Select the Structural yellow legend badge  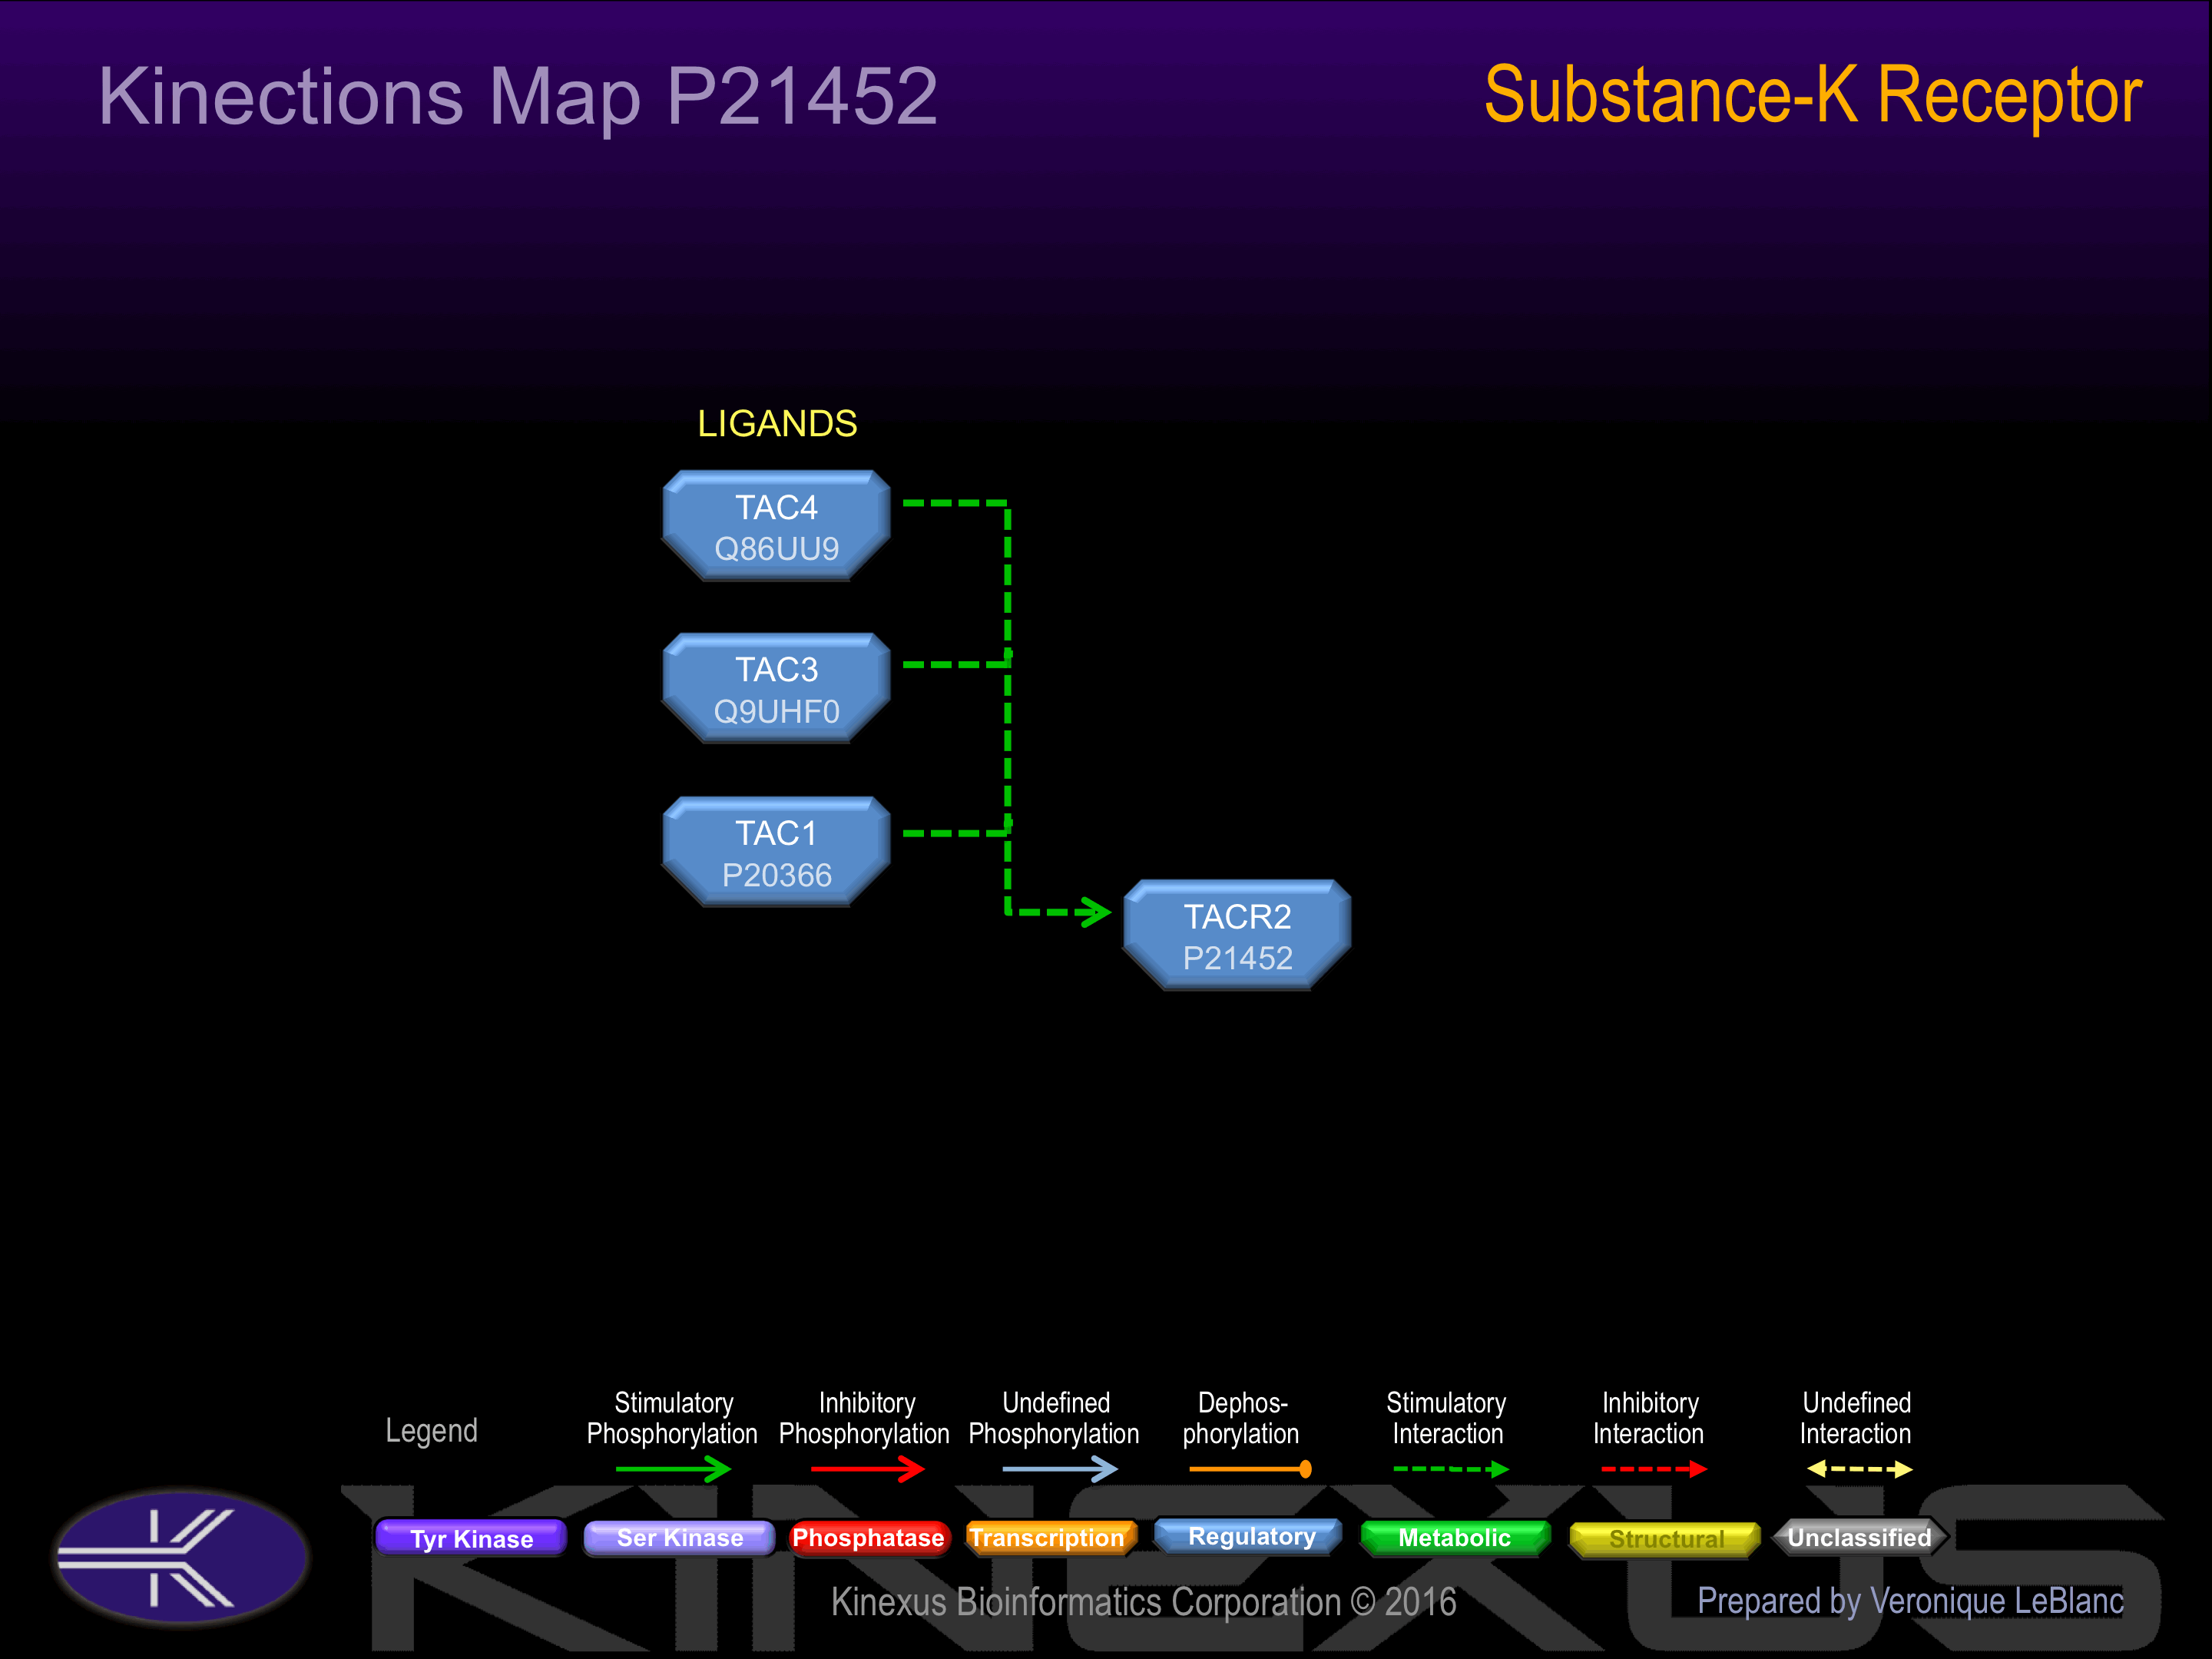[1665, 1539]
